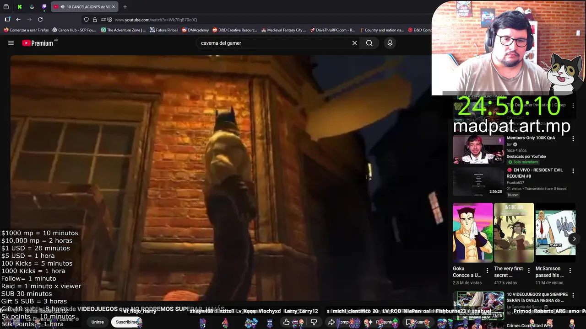Start voice search with microphone icon
Screen dimensions: 586x329
(x=390, y=43)
